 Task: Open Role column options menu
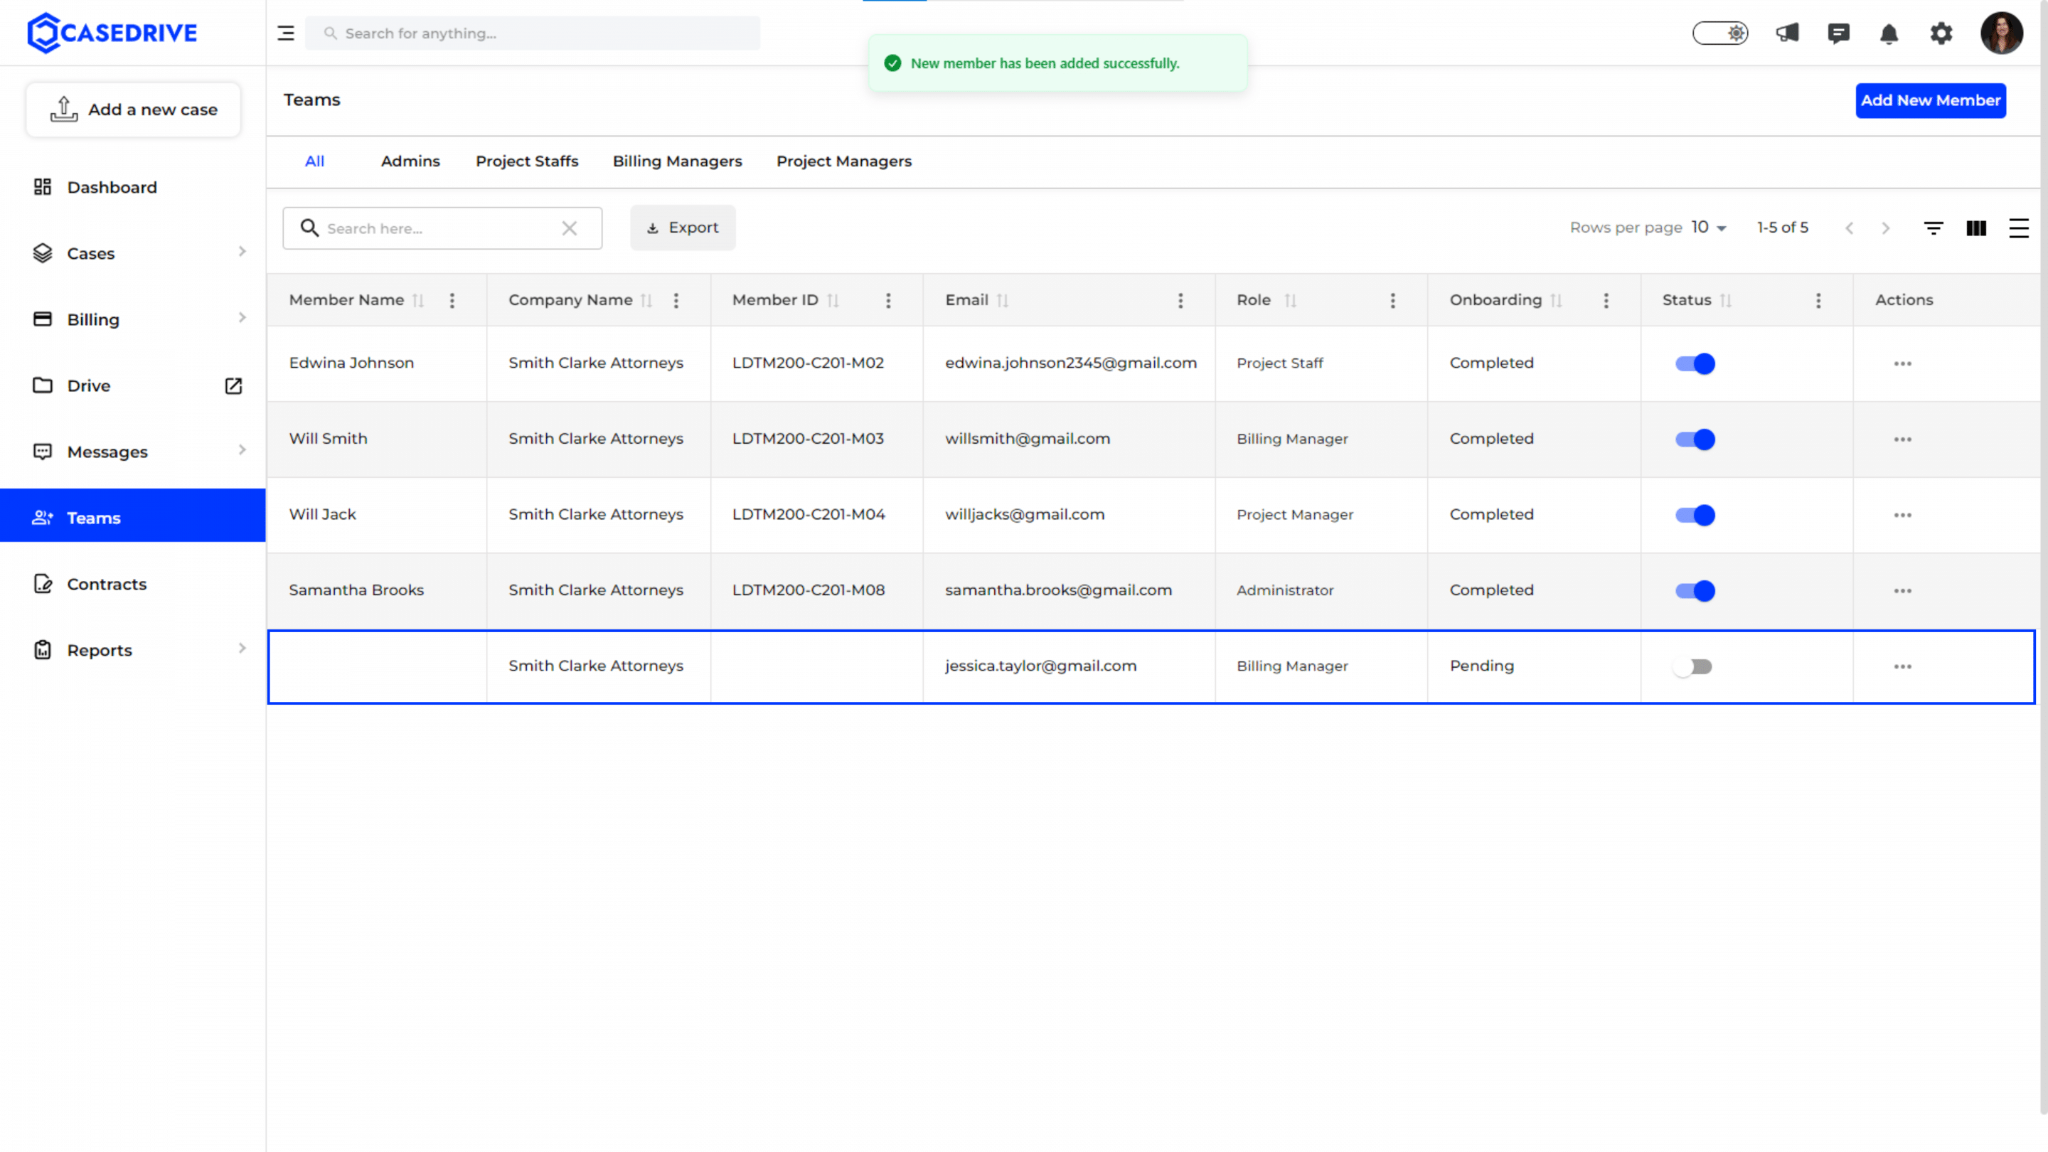coord(1393,301)
